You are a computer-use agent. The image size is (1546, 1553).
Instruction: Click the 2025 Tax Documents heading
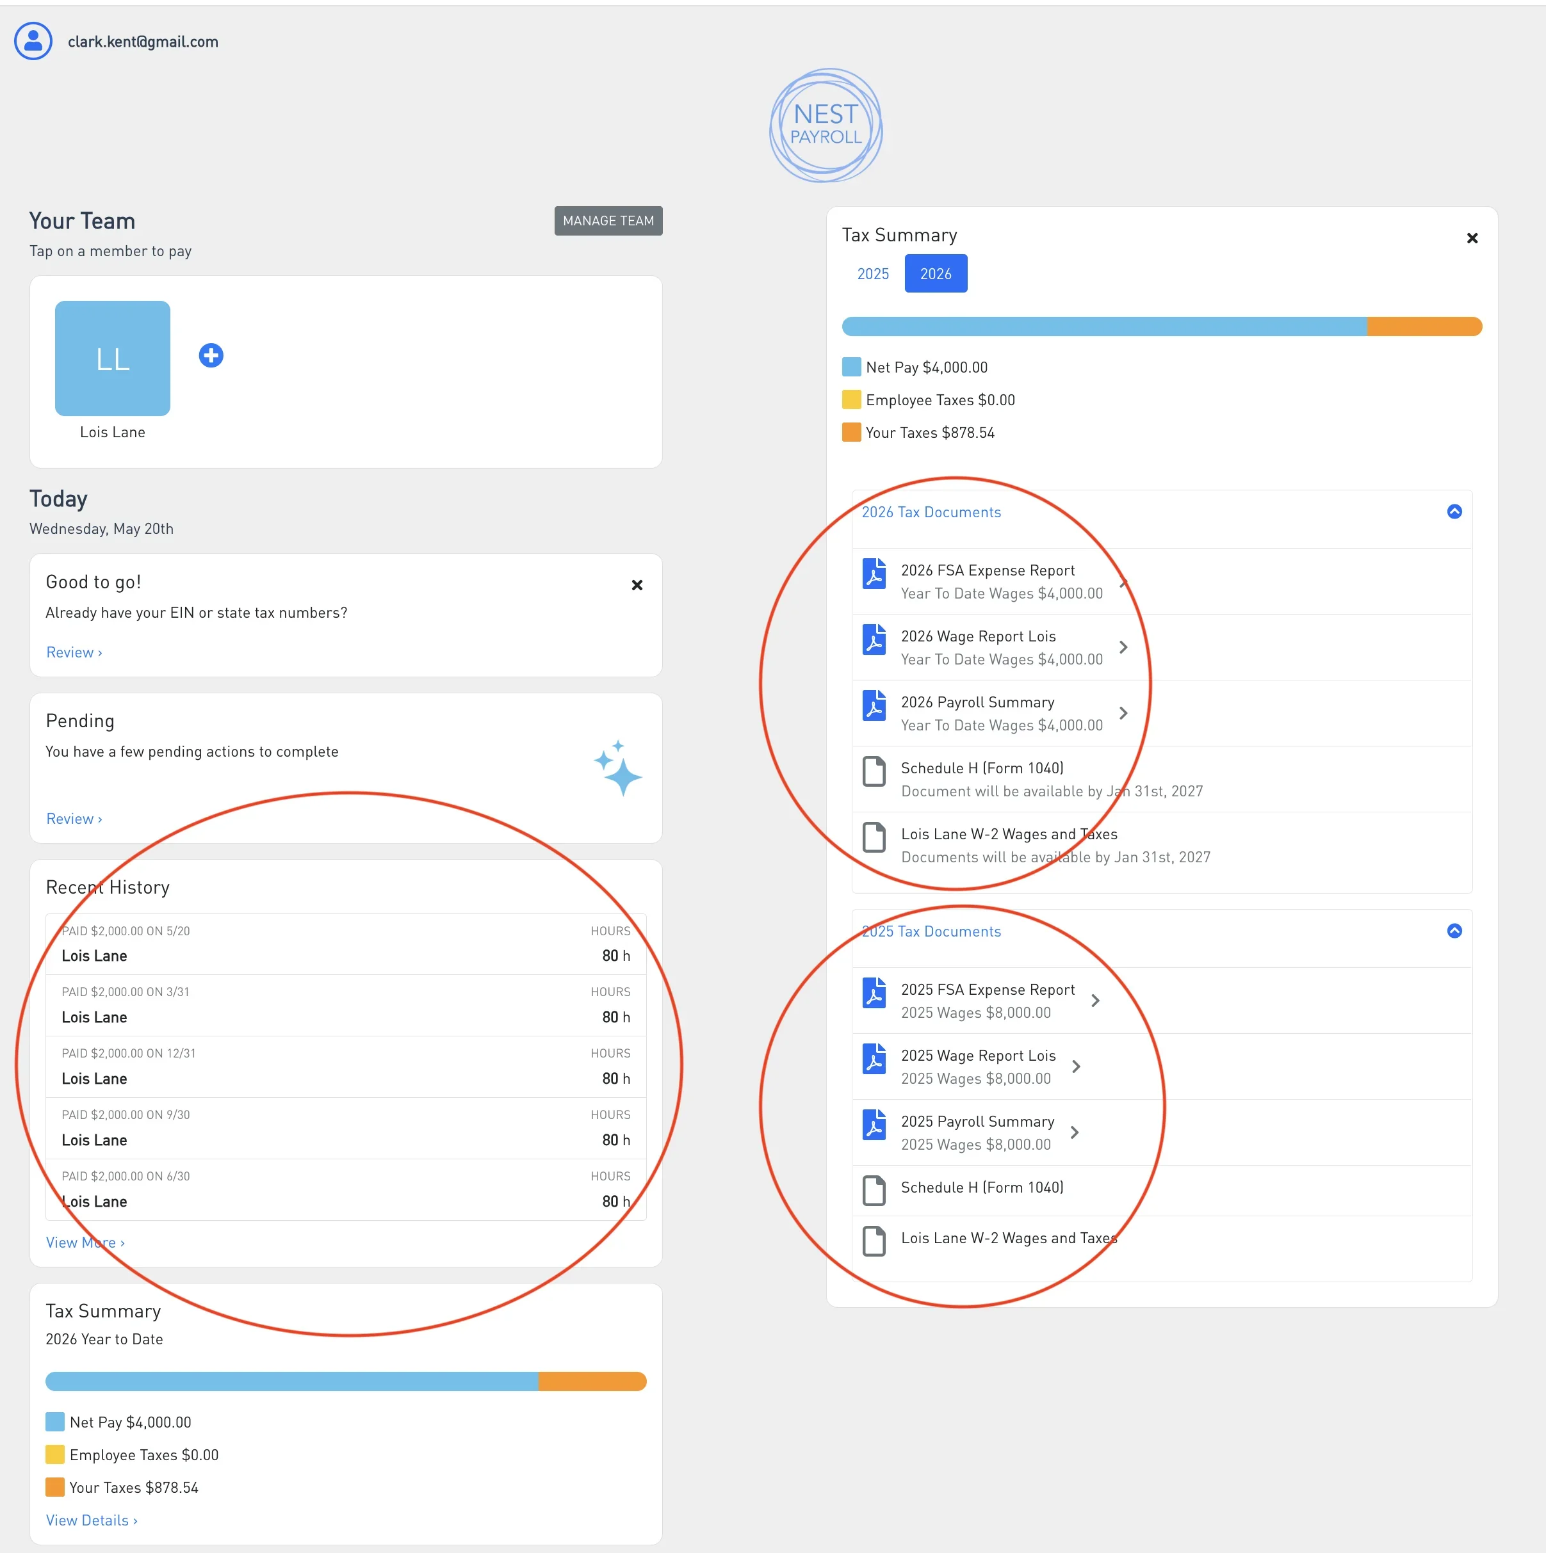coord(931,931)
